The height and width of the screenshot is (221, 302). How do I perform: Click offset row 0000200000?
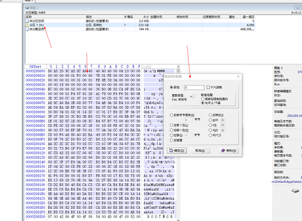35,71
